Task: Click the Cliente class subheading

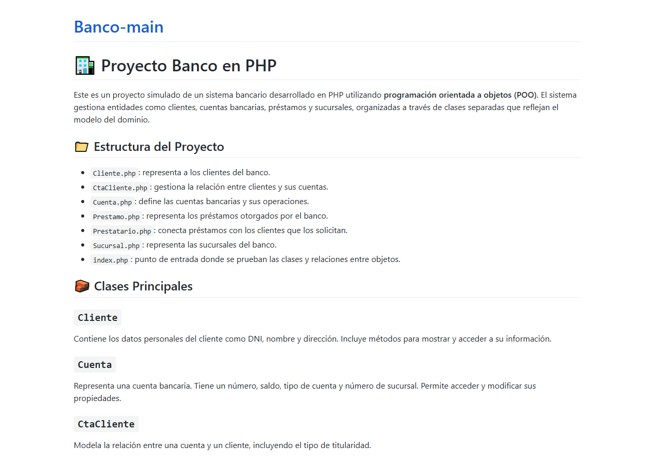Action: [98, 317]
